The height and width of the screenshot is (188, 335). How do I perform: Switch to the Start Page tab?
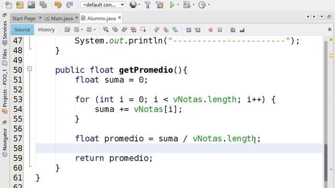click(24, 19)
